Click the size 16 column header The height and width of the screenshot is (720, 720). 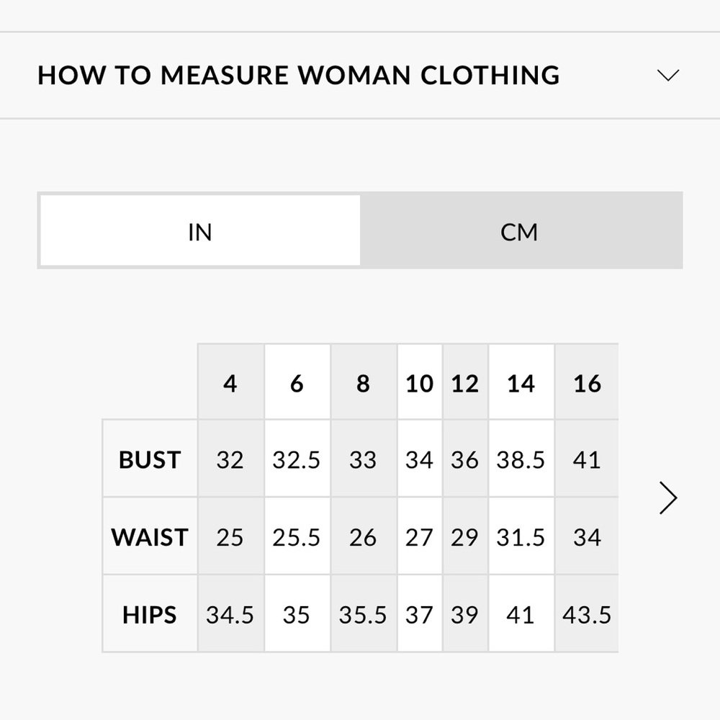click(x=587, y=384)
